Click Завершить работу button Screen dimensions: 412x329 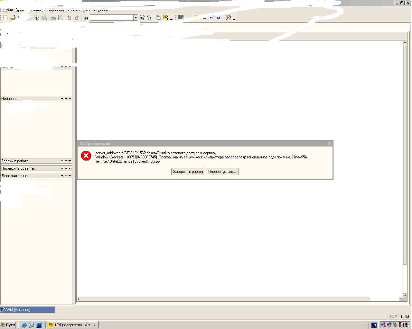click(188, 172)
